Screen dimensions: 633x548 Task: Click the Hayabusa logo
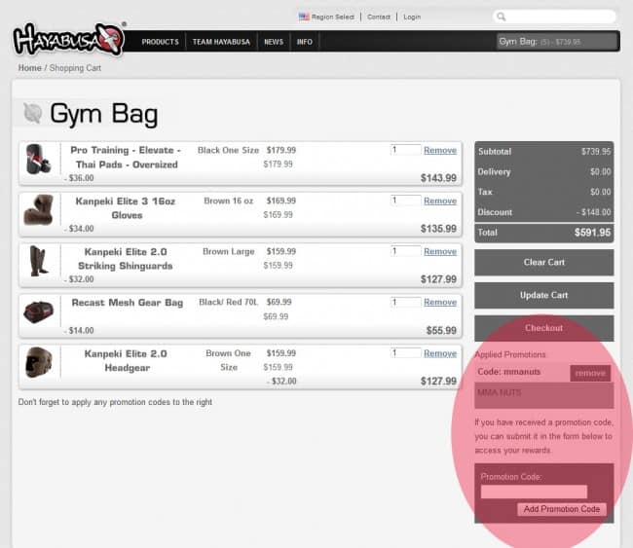point(68,39)
